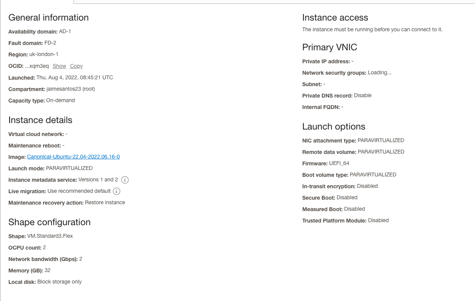Click the Launch options heading
The width and height of the screenshot is (475, 301).
click(x=334, y=126)
